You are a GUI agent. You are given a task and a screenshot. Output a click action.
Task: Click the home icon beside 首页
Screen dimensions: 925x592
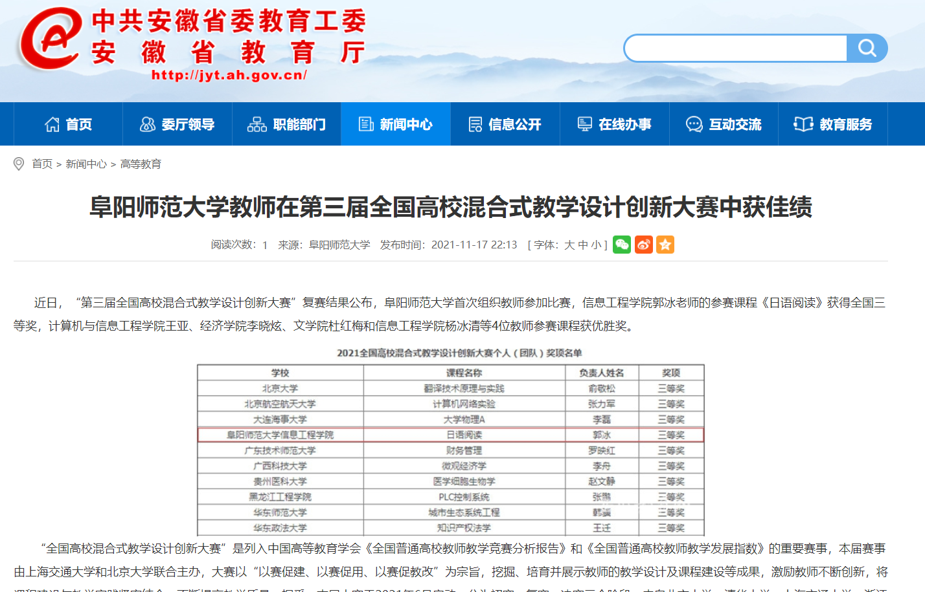click(52, 124)
